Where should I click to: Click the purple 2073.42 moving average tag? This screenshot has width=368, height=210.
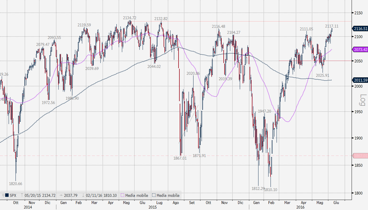(x=360, y=49)
